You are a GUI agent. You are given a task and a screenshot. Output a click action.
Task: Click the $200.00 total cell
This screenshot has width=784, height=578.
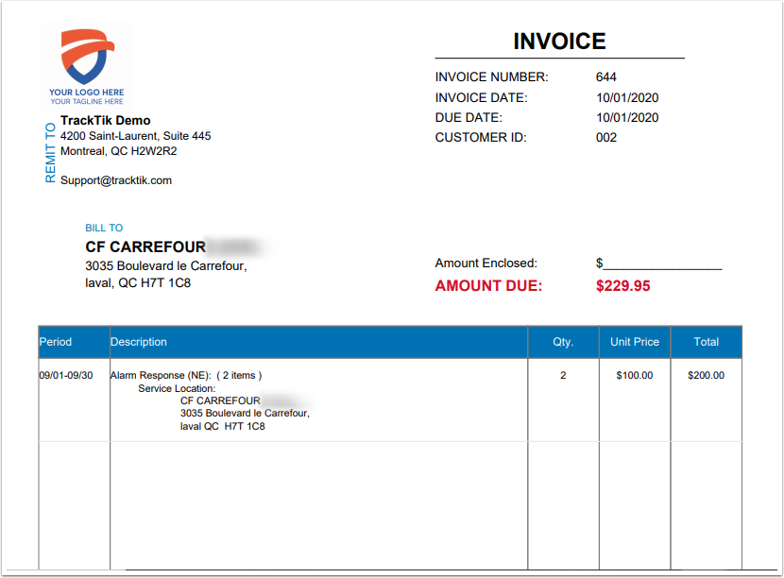click(x=706, y=376)
